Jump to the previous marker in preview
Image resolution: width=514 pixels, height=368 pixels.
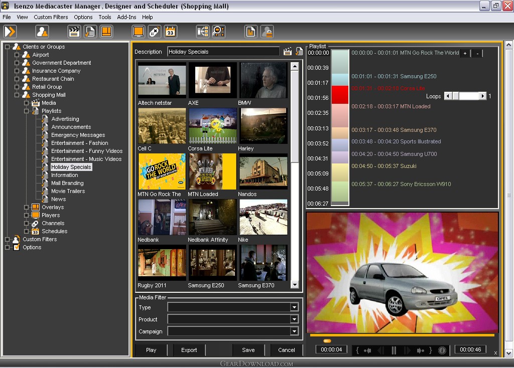pos(367,350)
